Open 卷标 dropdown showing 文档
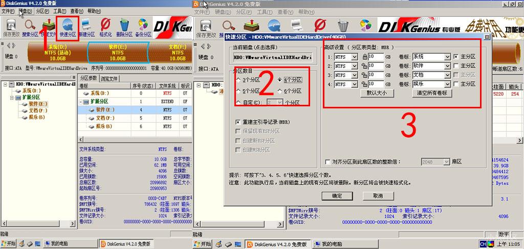This screenshot has width=524, height=249. [x=447, y=76]
